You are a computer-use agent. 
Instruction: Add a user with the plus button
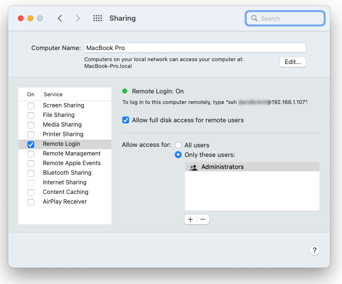tap(190, 219)
